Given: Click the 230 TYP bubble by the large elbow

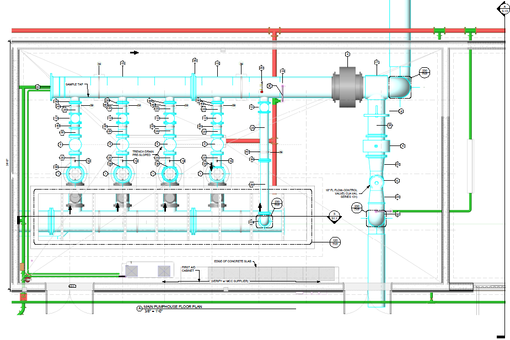Looking at the screenshot, I should (425, 72).
